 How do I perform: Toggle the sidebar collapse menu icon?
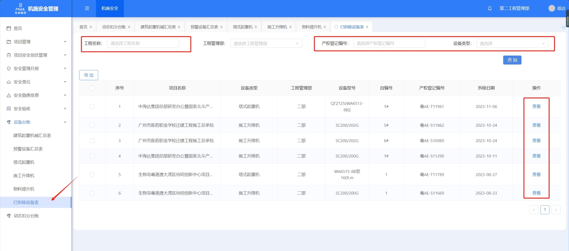click(x=87, y=8)
